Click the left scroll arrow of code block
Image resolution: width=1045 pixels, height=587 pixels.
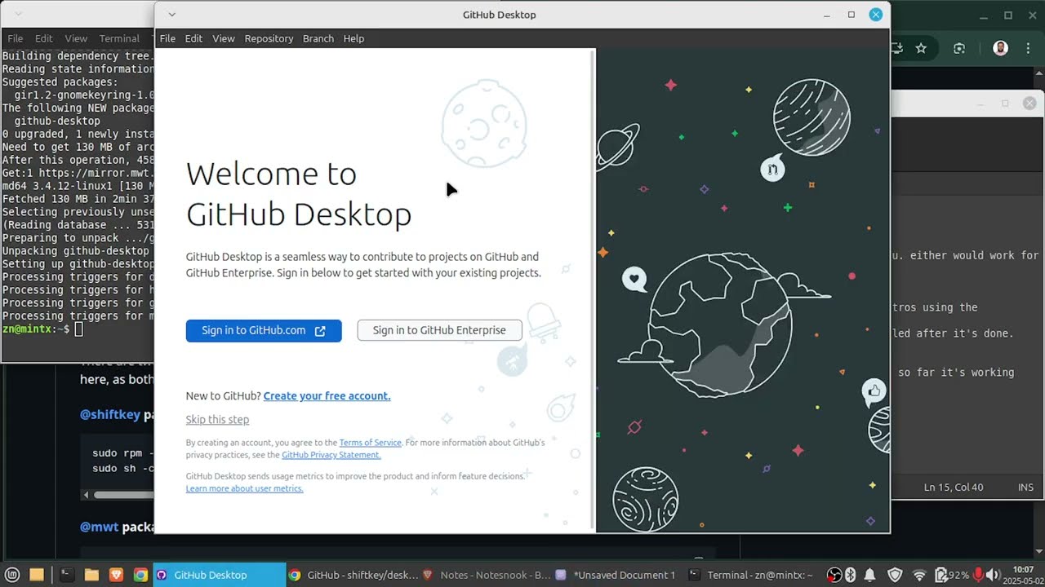point(87,495)
